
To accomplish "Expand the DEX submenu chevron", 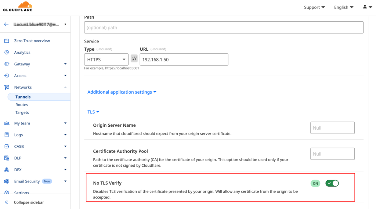I will click(x=65, y=170).
